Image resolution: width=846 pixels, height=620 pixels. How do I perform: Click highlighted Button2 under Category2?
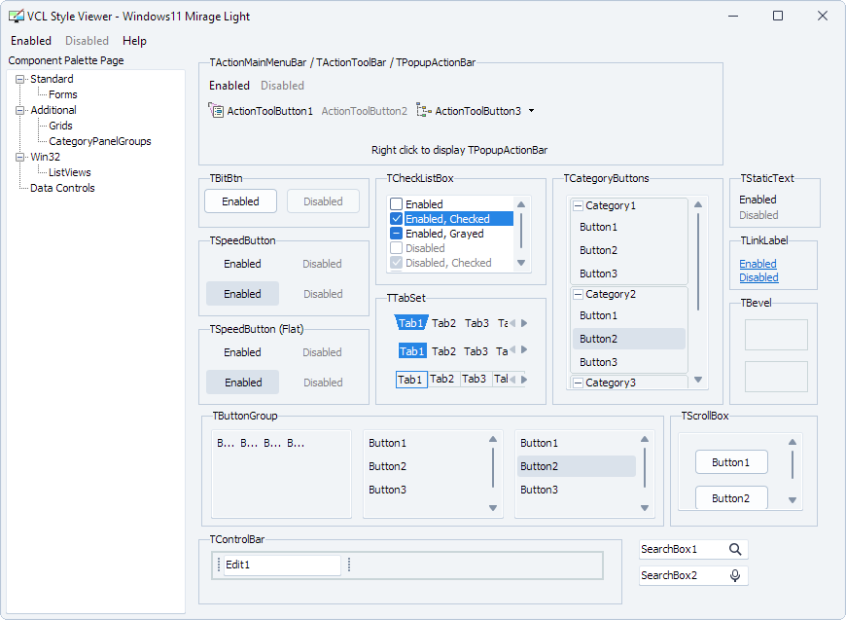click(x=629, y=339)
